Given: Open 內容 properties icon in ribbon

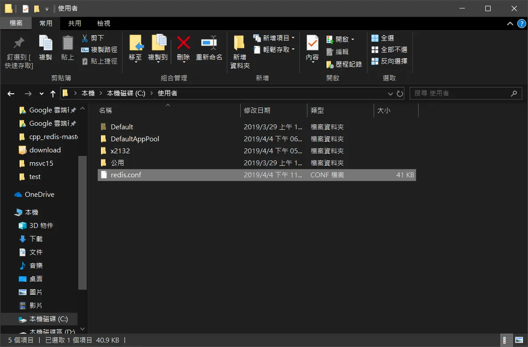Looking at the screenshot, I should point(312,43).
